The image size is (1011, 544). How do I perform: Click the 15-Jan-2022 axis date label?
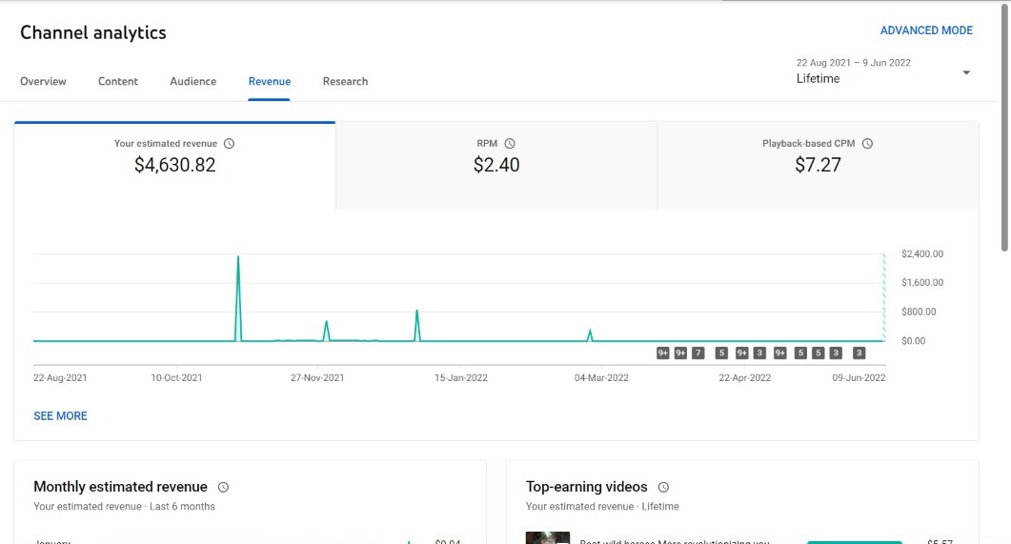pyautogui.click(x=461, y=377)
